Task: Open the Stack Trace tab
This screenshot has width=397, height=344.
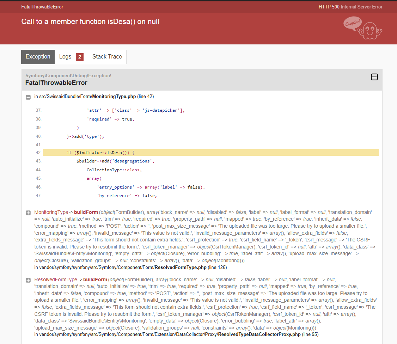Action: click(107, 57)
